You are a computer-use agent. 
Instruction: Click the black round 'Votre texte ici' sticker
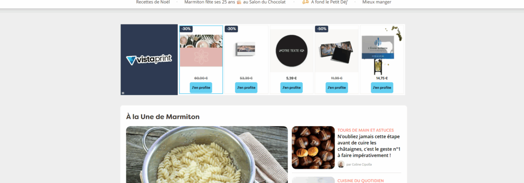291,51
